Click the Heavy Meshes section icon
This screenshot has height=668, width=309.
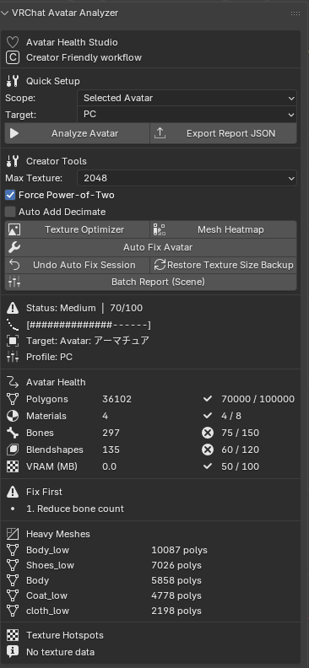pos(14,534)
